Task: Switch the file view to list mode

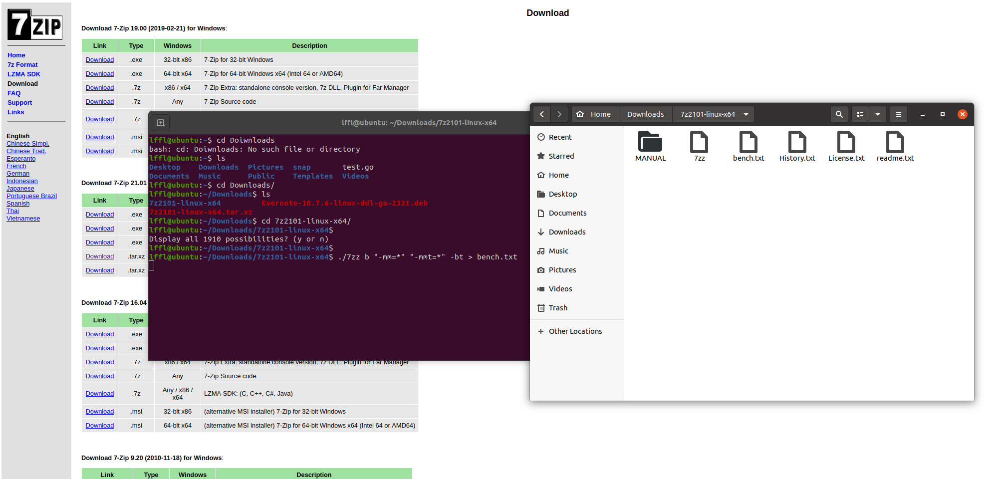Action: [x=859, y=114]
